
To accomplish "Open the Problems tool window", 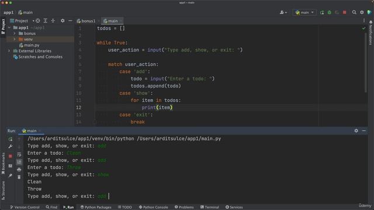I will pyautogui.click(x=184, y=207).
